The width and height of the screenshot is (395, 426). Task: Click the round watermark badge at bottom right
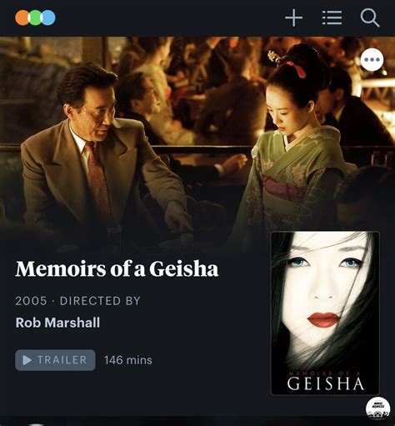pos(377,409)
